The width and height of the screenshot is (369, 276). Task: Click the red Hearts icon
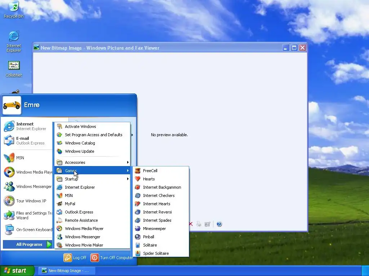138,179
